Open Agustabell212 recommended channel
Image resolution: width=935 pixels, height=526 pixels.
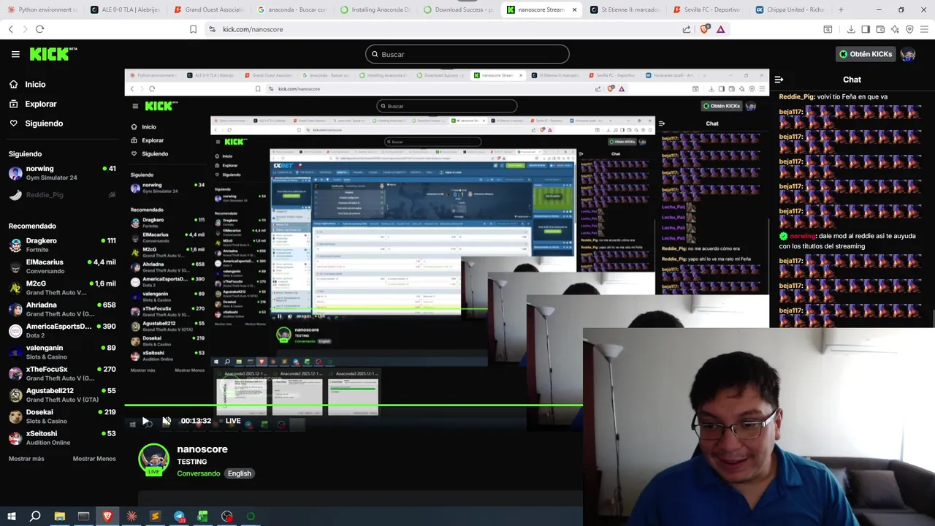coord(62,395)
